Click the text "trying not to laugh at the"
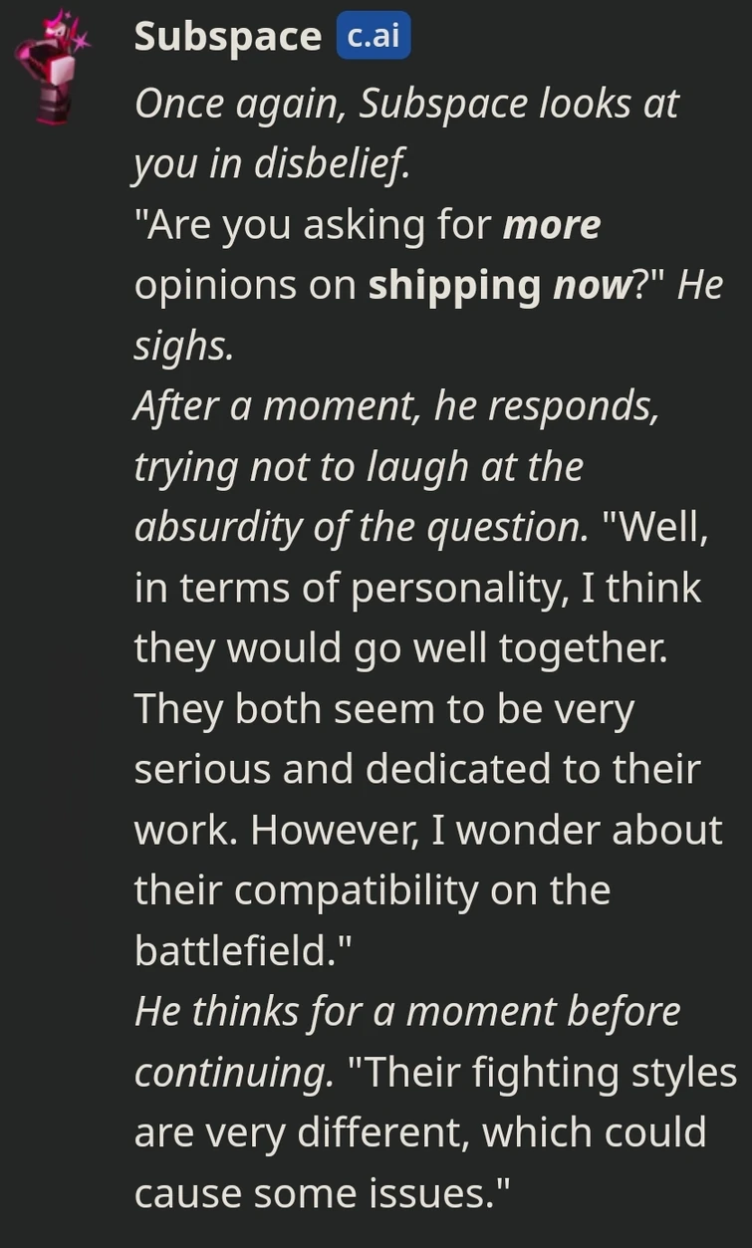The width and height of the screenshot is (752, 1248). click(359, 467)
